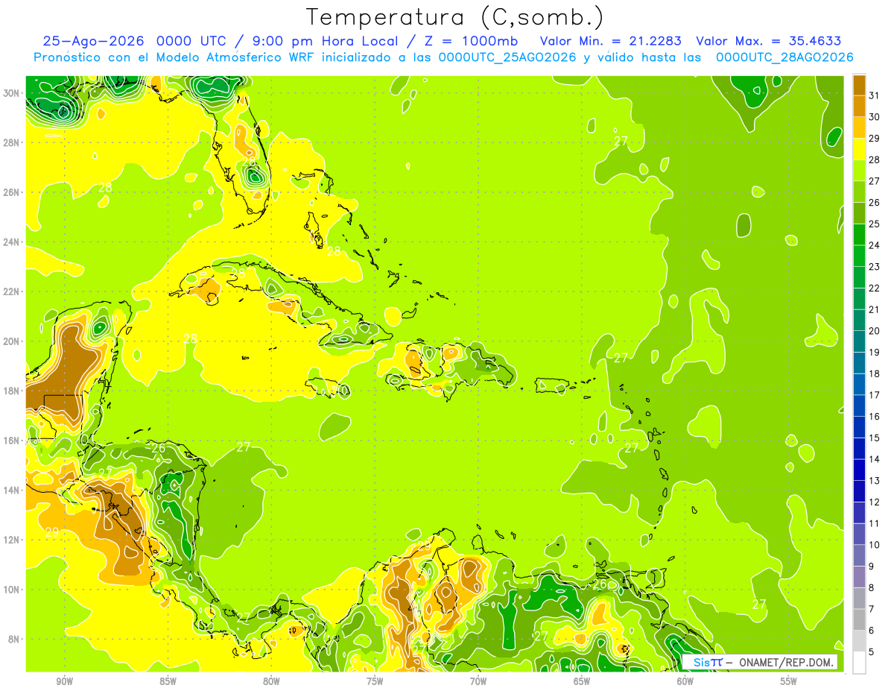Click the "24N" latitude axis label

[12, 242]
